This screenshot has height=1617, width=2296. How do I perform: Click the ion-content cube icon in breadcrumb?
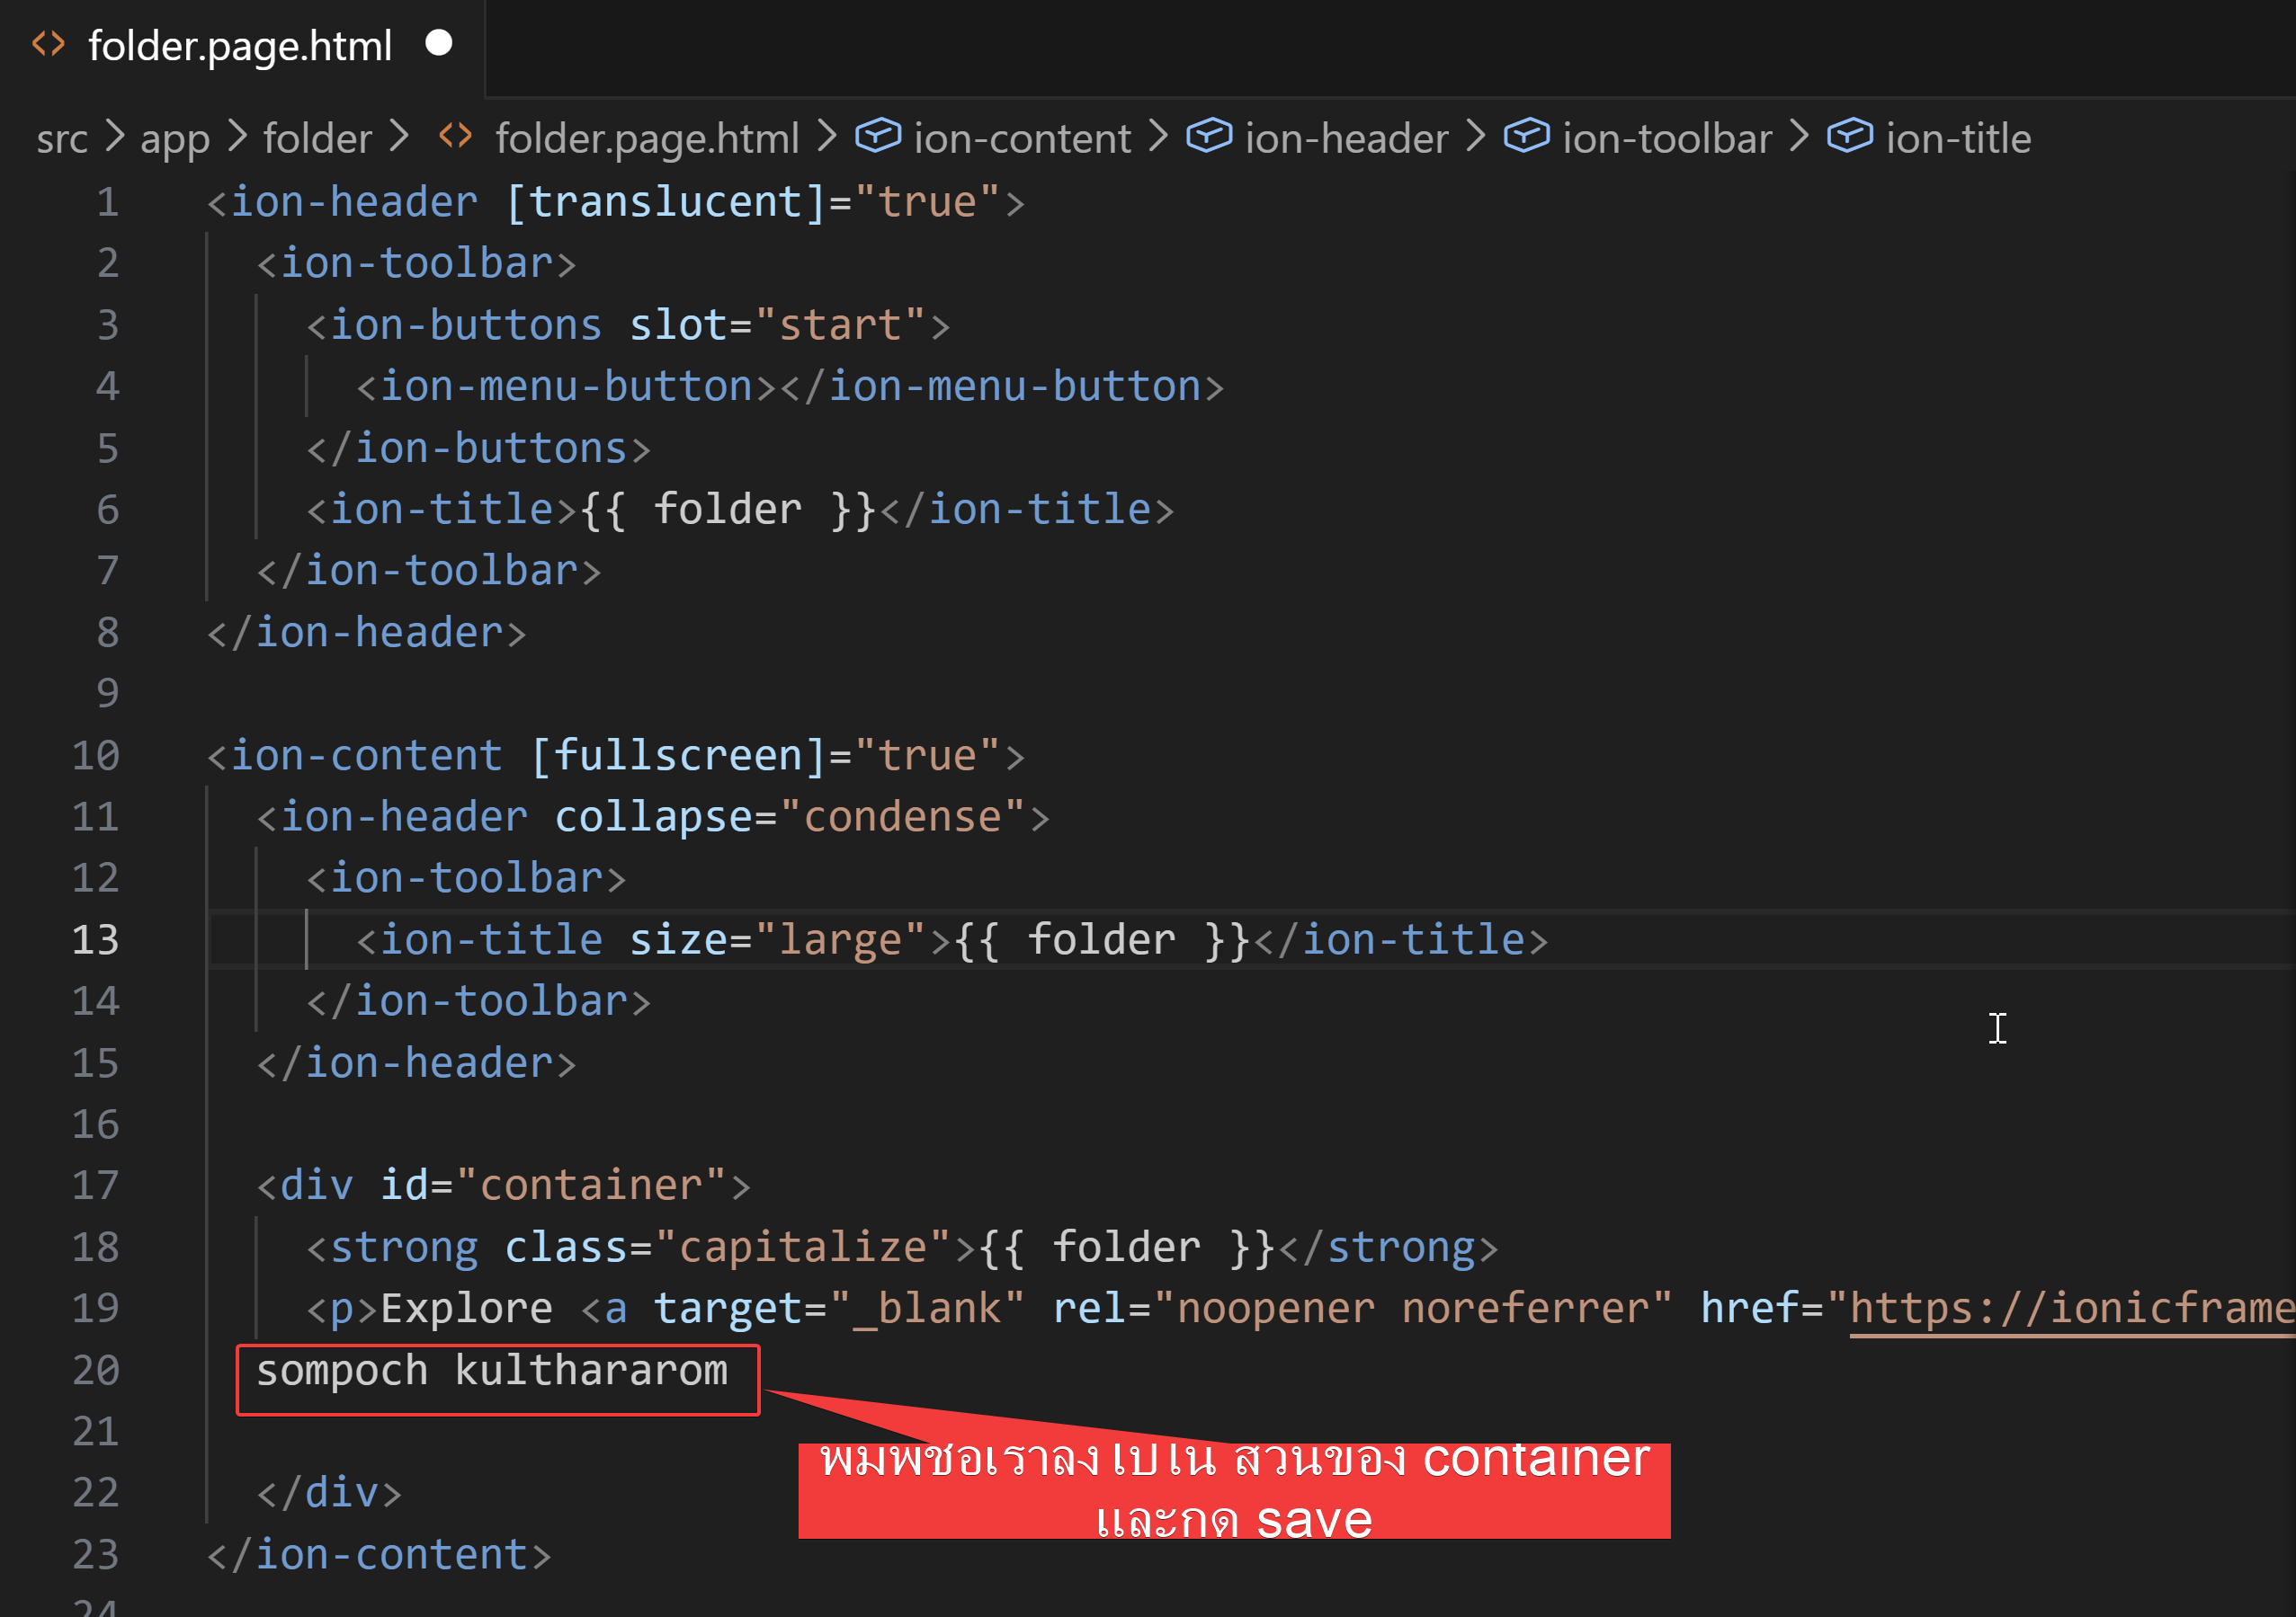[x=878, y=136]
